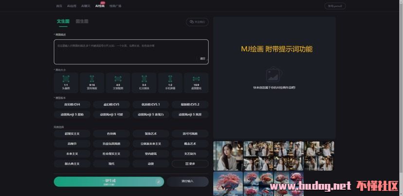Toggle the 室内建筑 style
Image resolution: width=403 pixels, height=196 pixels.
[x=150, y=154]
